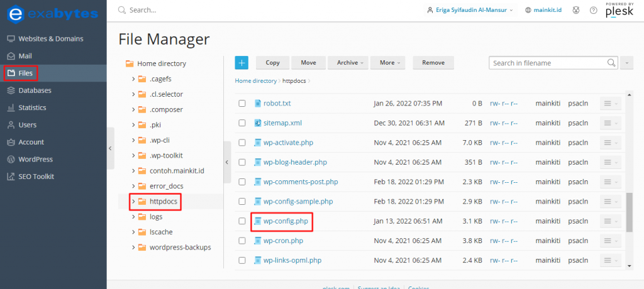This screenshot has width=644, height=289.
Task: Click the .composer folder icon
Action: click(142, 109)
